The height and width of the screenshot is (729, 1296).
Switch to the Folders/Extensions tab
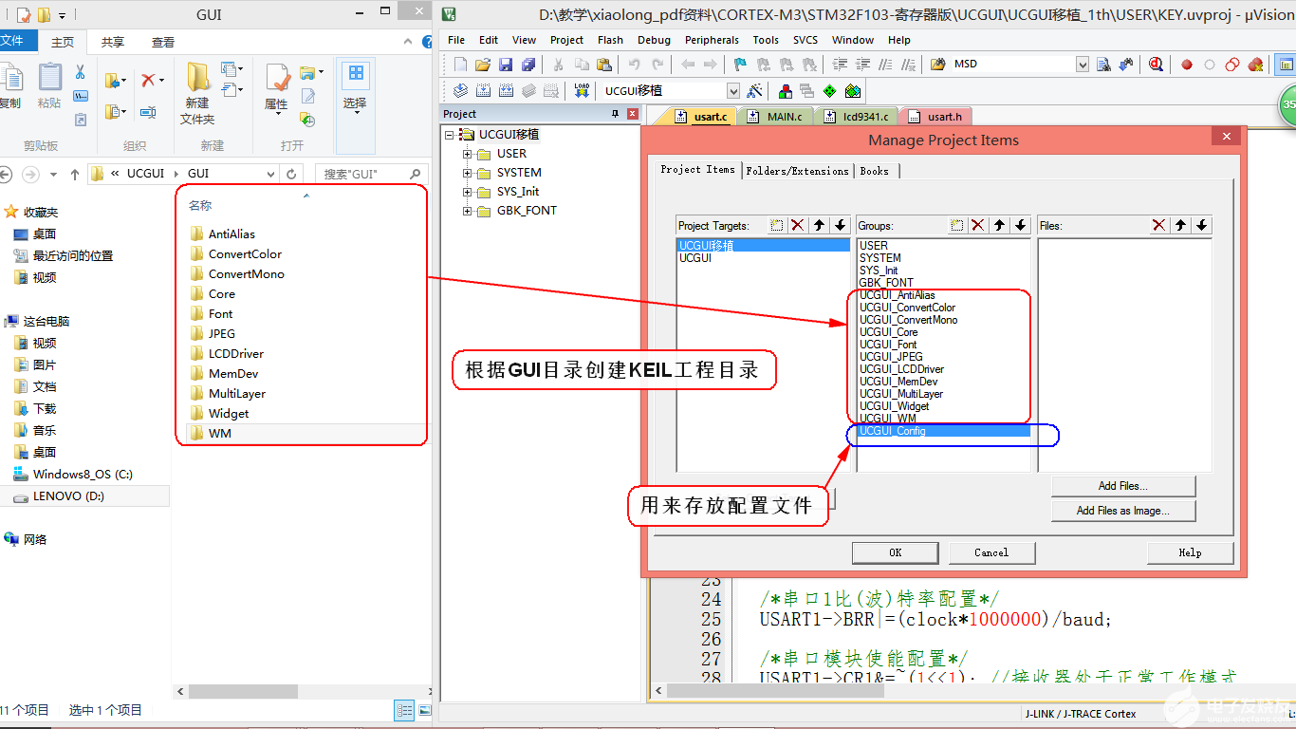click(797, 171)
